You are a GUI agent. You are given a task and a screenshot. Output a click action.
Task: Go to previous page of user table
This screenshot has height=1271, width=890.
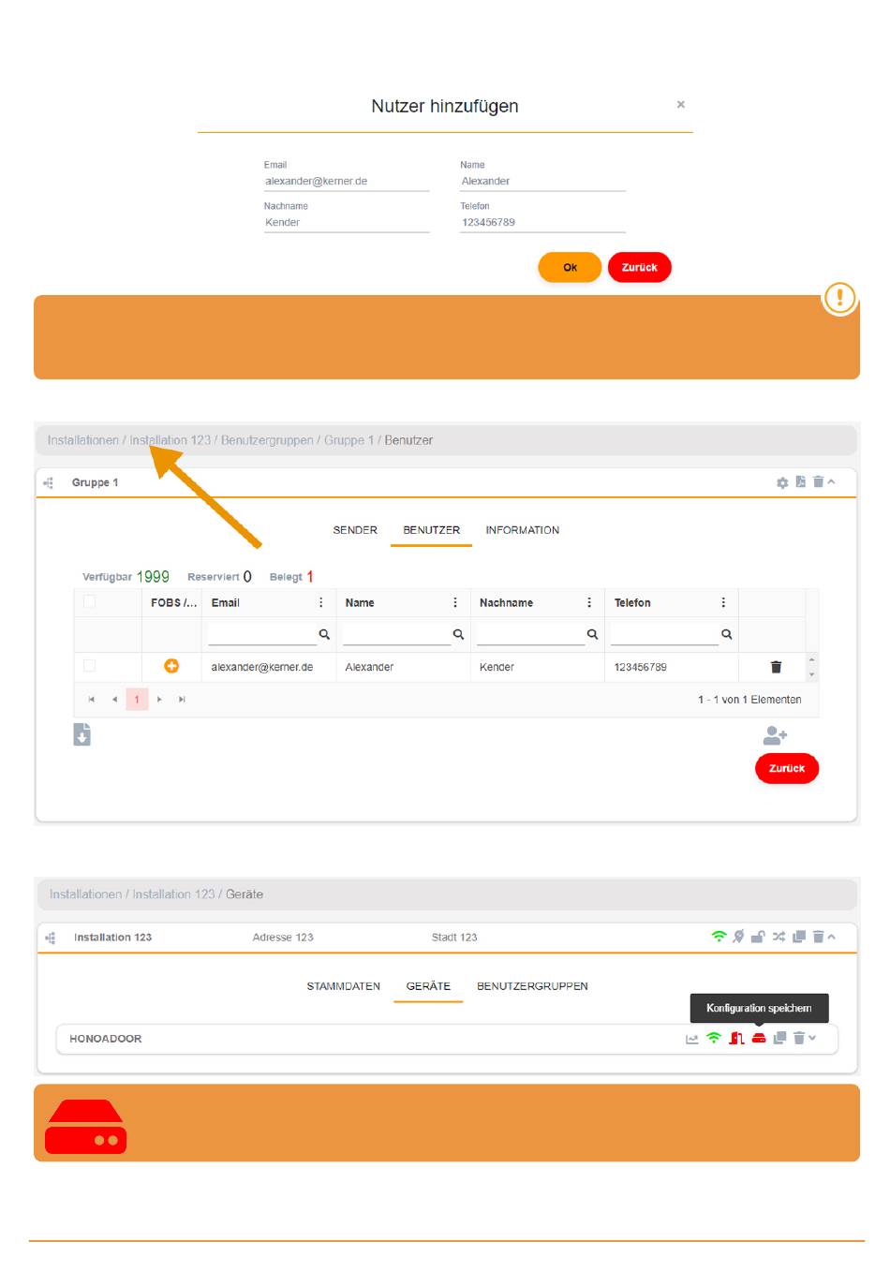(x=114, y=700)
